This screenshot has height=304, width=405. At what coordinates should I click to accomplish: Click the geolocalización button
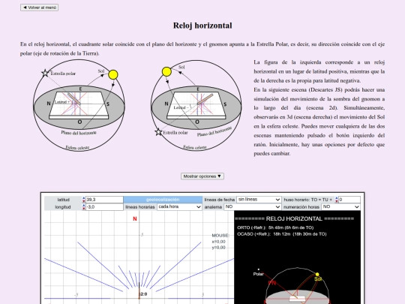(163, 200)
